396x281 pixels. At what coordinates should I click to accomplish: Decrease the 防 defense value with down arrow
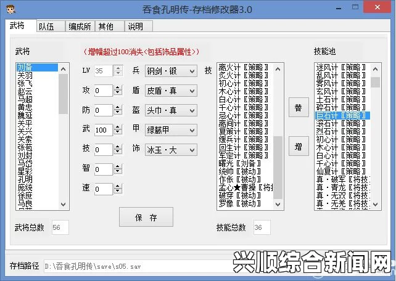(x=118, y=113)
